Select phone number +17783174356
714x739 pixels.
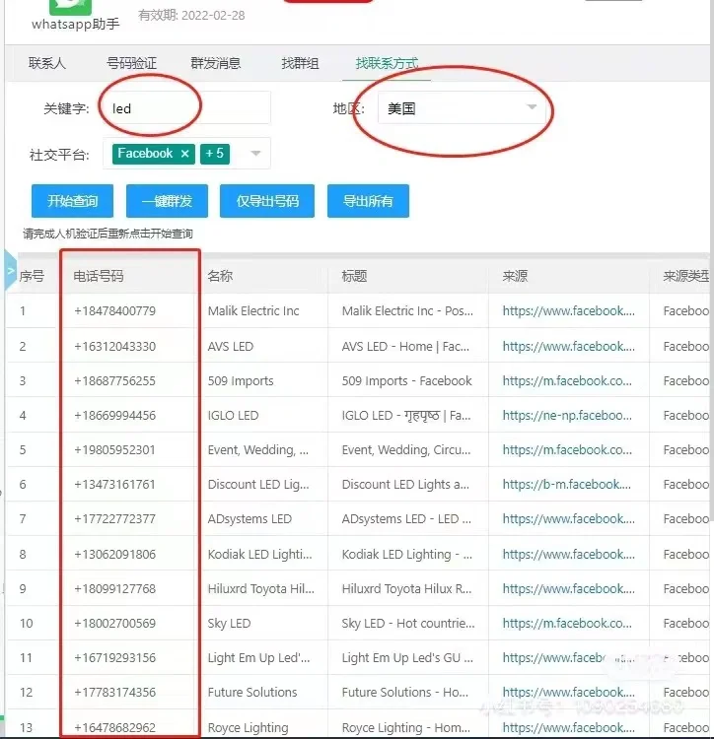pyautogui.click(x=114, y=692)
